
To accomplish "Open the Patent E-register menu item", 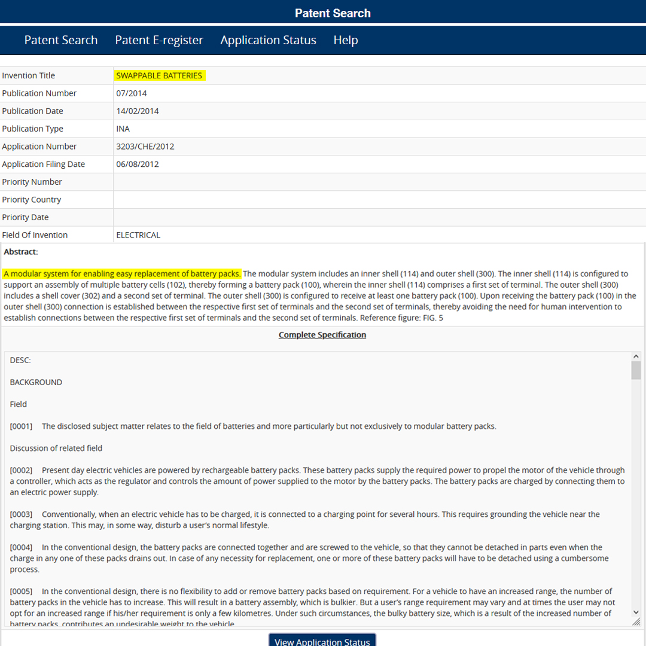I will pyautogui.click(x=159, y=40).
